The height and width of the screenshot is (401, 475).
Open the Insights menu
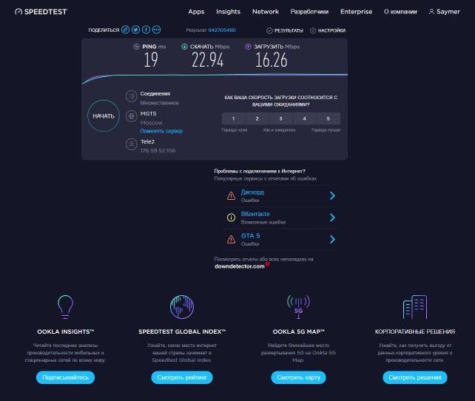pos(228,12)
